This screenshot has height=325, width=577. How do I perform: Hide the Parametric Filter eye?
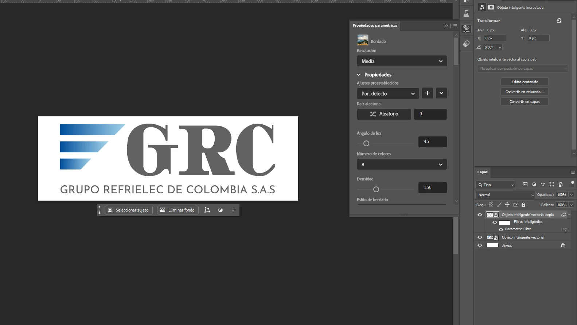click(x=501, y=229)
